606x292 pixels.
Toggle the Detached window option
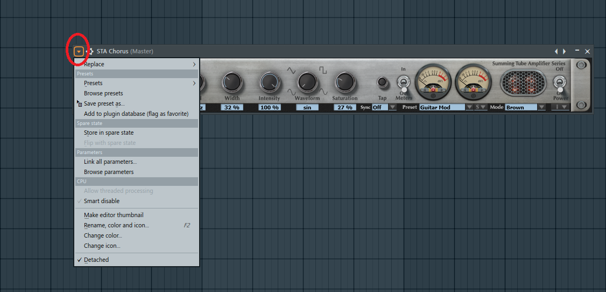pos(137,260)
